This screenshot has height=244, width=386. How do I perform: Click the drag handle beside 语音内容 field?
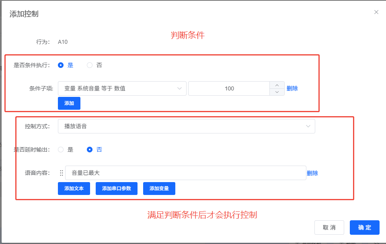61,172
